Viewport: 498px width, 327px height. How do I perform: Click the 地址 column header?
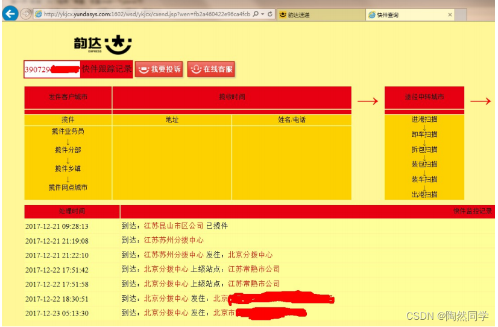click(x=172, y=119)
